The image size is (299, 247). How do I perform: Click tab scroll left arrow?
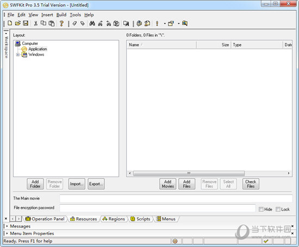pos(13,219)
